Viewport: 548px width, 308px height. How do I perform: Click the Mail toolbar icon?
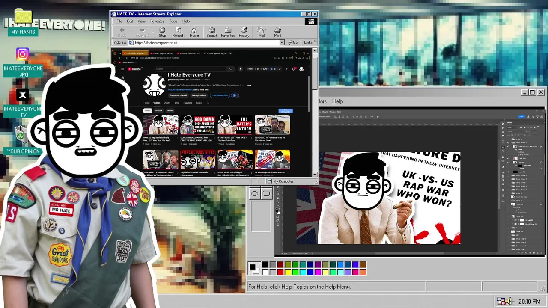point(261,32)
